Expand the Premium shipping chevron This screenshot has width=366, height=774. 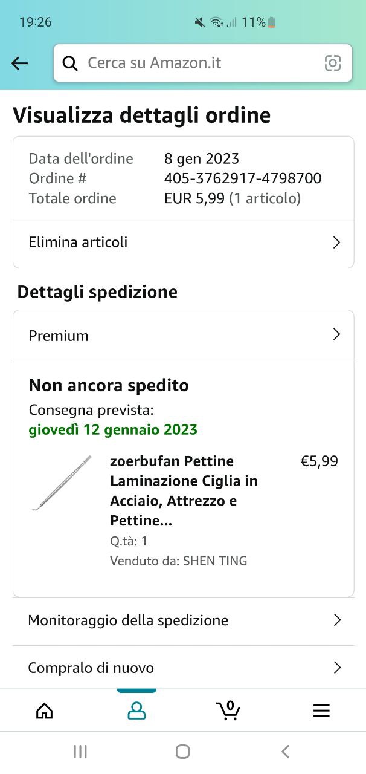click(x=337, y=334)
